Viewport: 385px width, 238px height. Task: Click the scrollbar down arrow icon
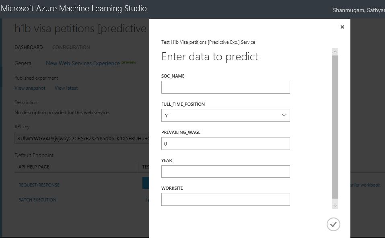tap(335, 205)
